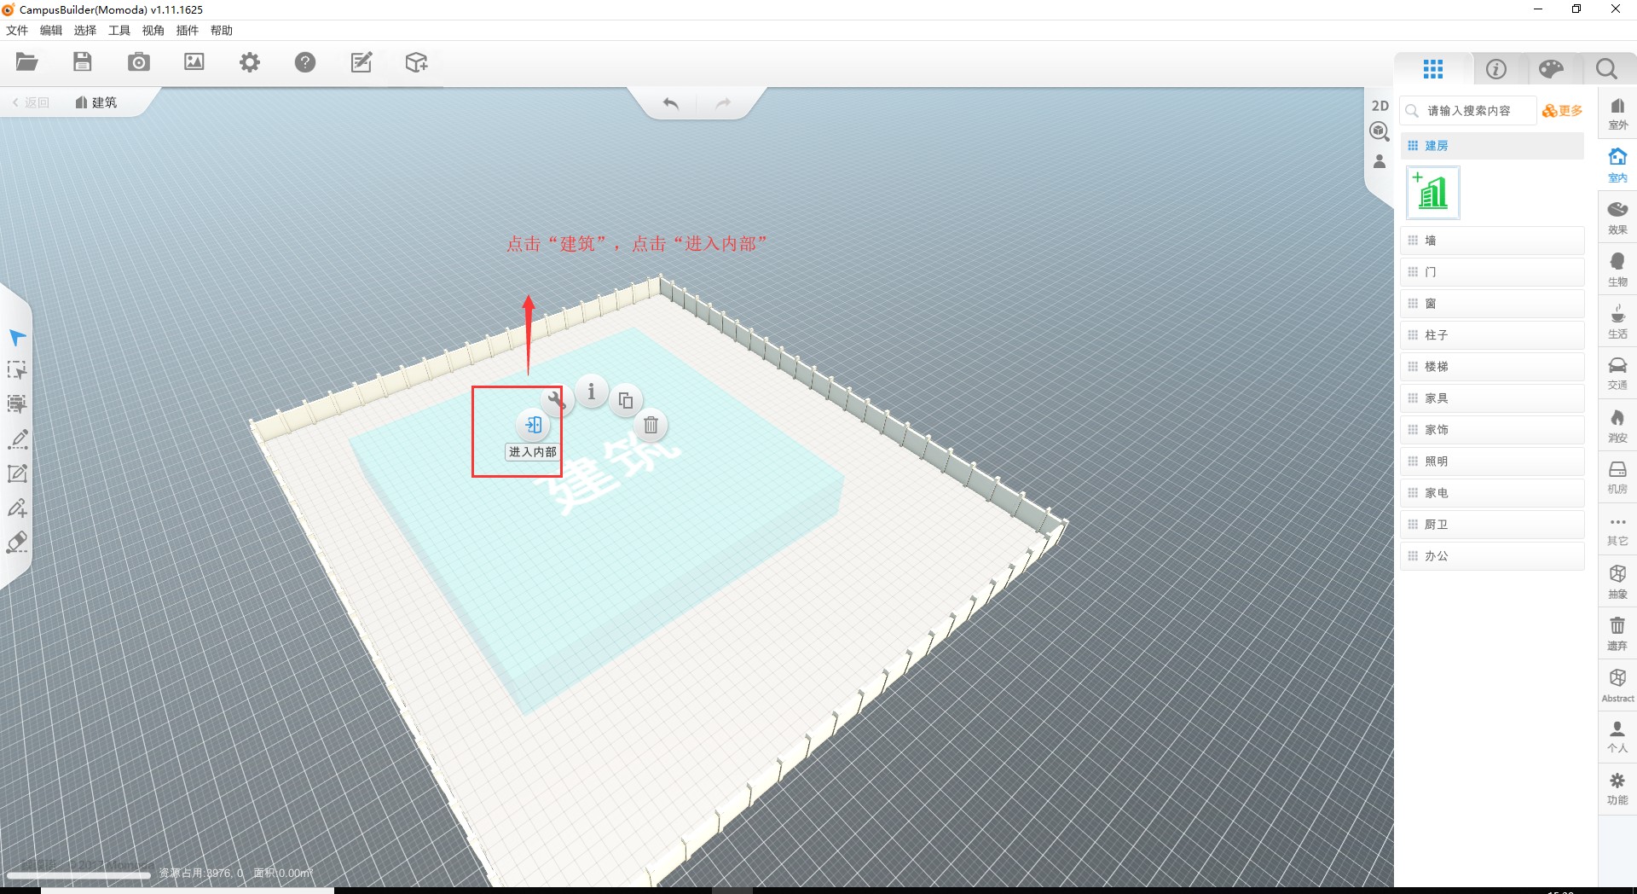The height and width of the screenshot is (894, 1637).
Task: Expand the 门 category
Action: pos(1492,272)
